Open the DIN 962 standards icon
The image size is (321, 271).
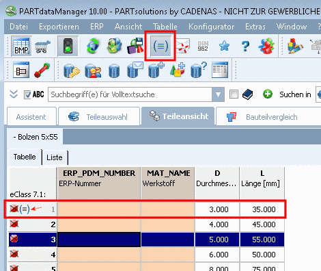point(203,46)
